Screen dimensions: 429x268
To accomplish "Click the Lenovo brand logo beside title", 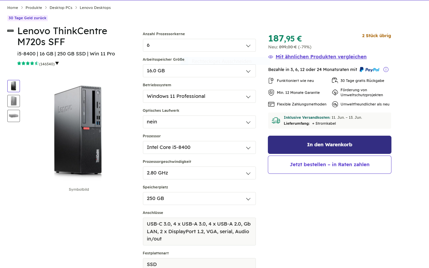I will (x=10, y=31).
